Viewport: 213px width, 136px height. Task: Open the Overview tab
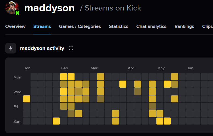pyautogui.click(x=15, y=26)
